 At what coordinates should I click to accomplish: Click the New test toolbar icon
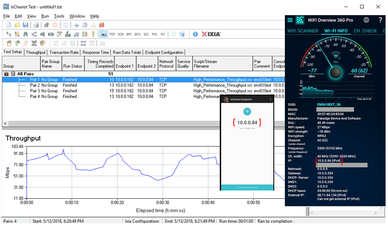[9, 25]
